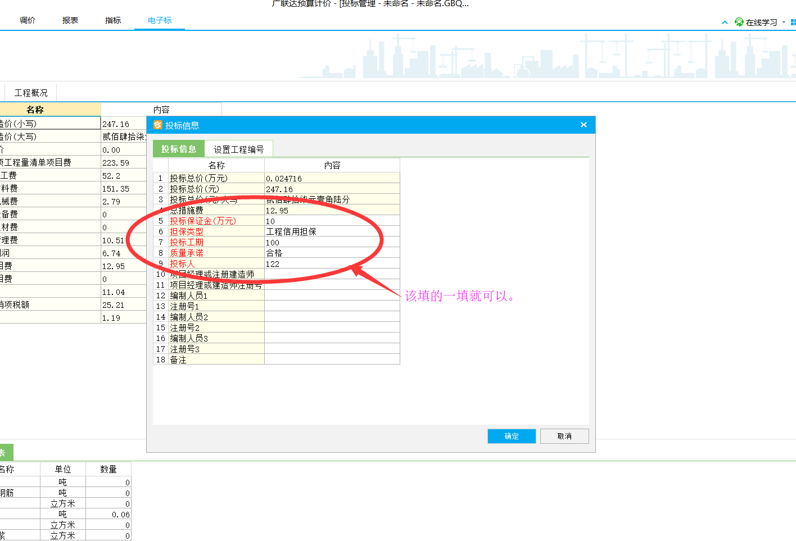The height and width of the screenshot is (541, 796).
Task: Click the 确定 button
Action: pyautogui.click(x=512, y=436)
